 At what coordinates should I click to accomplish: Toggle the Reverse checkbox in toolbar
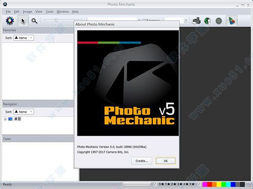tap(144, 20)
